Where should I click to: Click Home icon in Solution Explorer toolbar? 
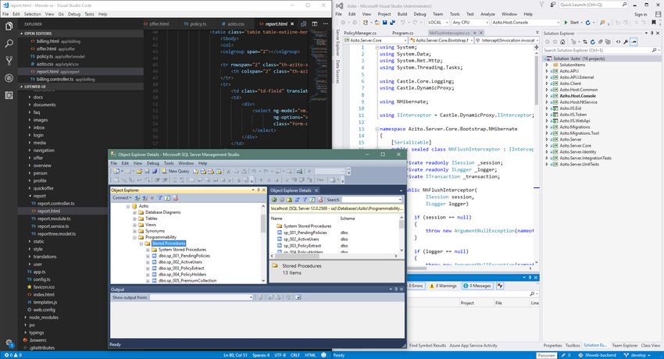[562, 42]
